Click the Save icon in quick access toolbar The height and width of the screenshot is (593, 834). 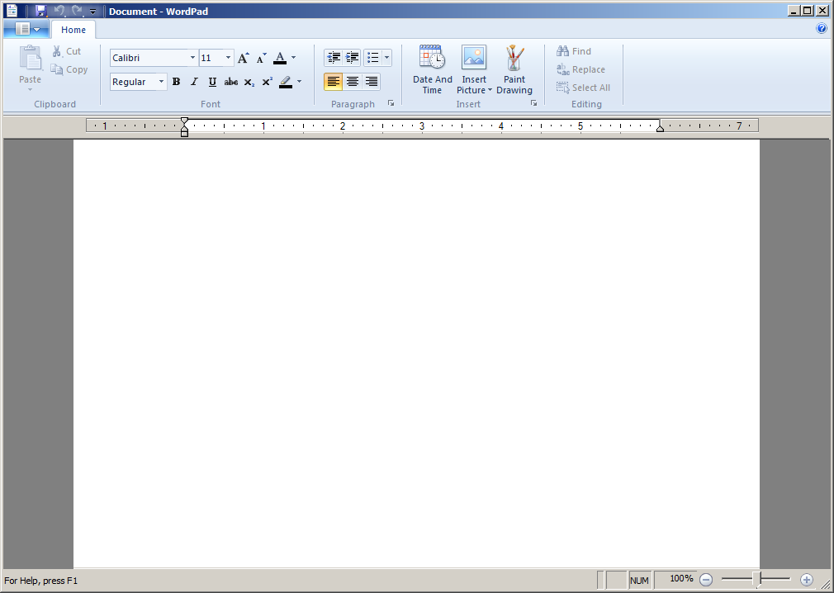[x=41, y=11]
